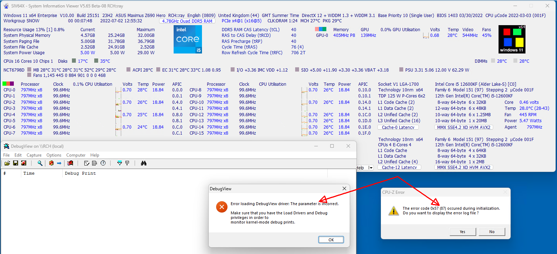
Task: Click the Save floppy disk icon in DebugView
Action: coord(15,163)
